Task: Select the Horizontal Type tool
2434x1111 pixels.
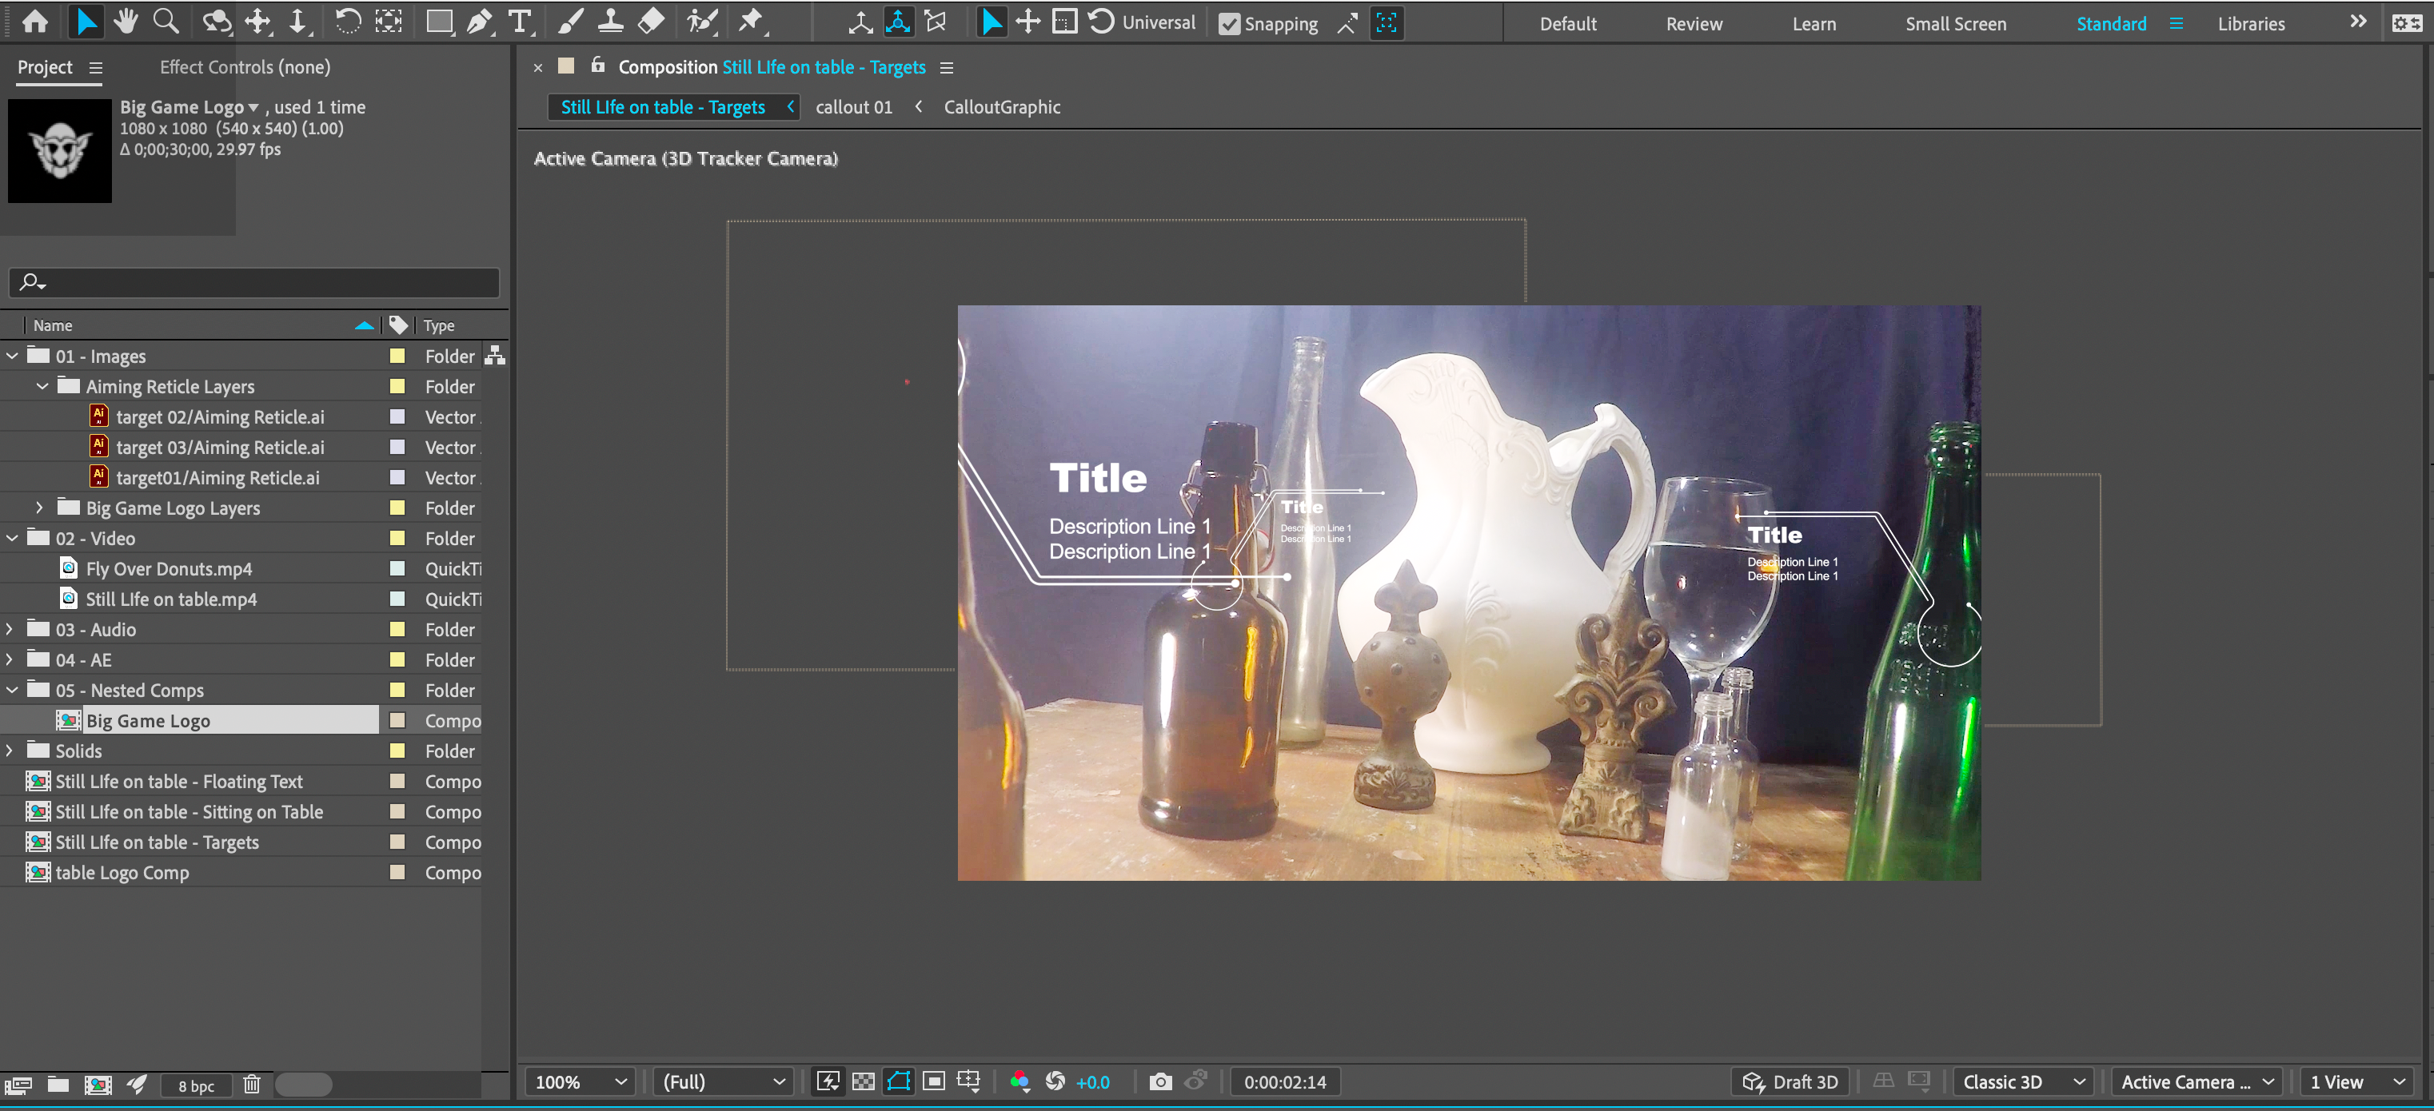Action: [x=520, y=21]
